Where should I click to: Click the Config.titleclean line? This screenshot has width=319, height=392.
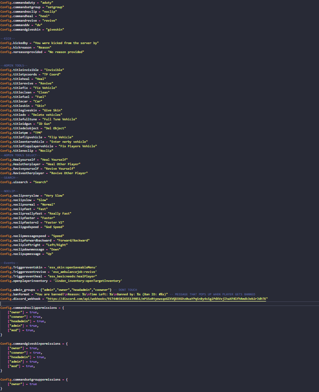tap(25, 93)
